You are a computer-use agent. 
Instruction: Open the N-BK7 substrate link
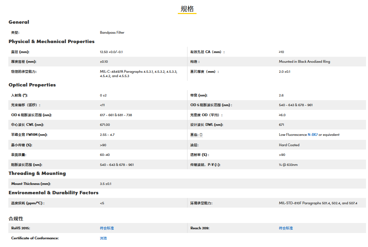tap(313, 135)
